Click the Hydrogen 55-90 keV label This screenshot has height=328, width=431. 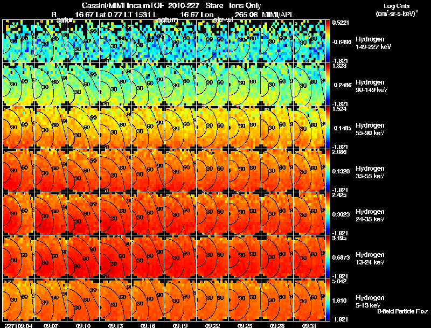(x=370, y=129)
